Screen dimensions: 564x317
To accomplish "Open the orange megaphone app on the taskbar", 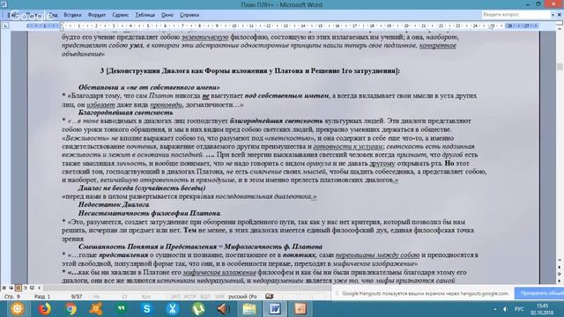I will pyautogui.click(x=223, y=309).
